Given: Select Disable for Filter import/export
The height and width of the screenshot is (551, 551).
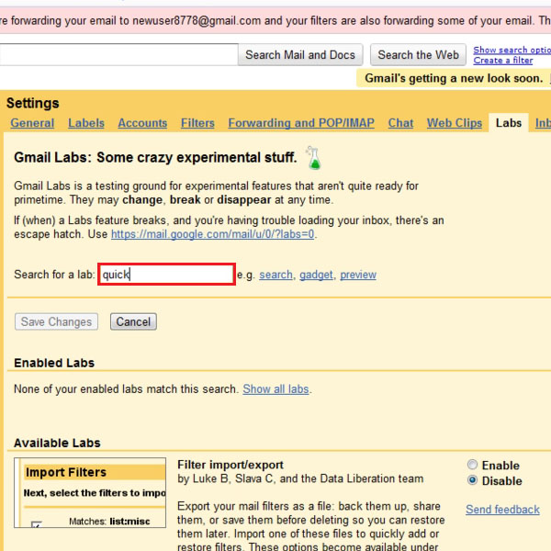Looking at the screenshot, I should point(472,480).
